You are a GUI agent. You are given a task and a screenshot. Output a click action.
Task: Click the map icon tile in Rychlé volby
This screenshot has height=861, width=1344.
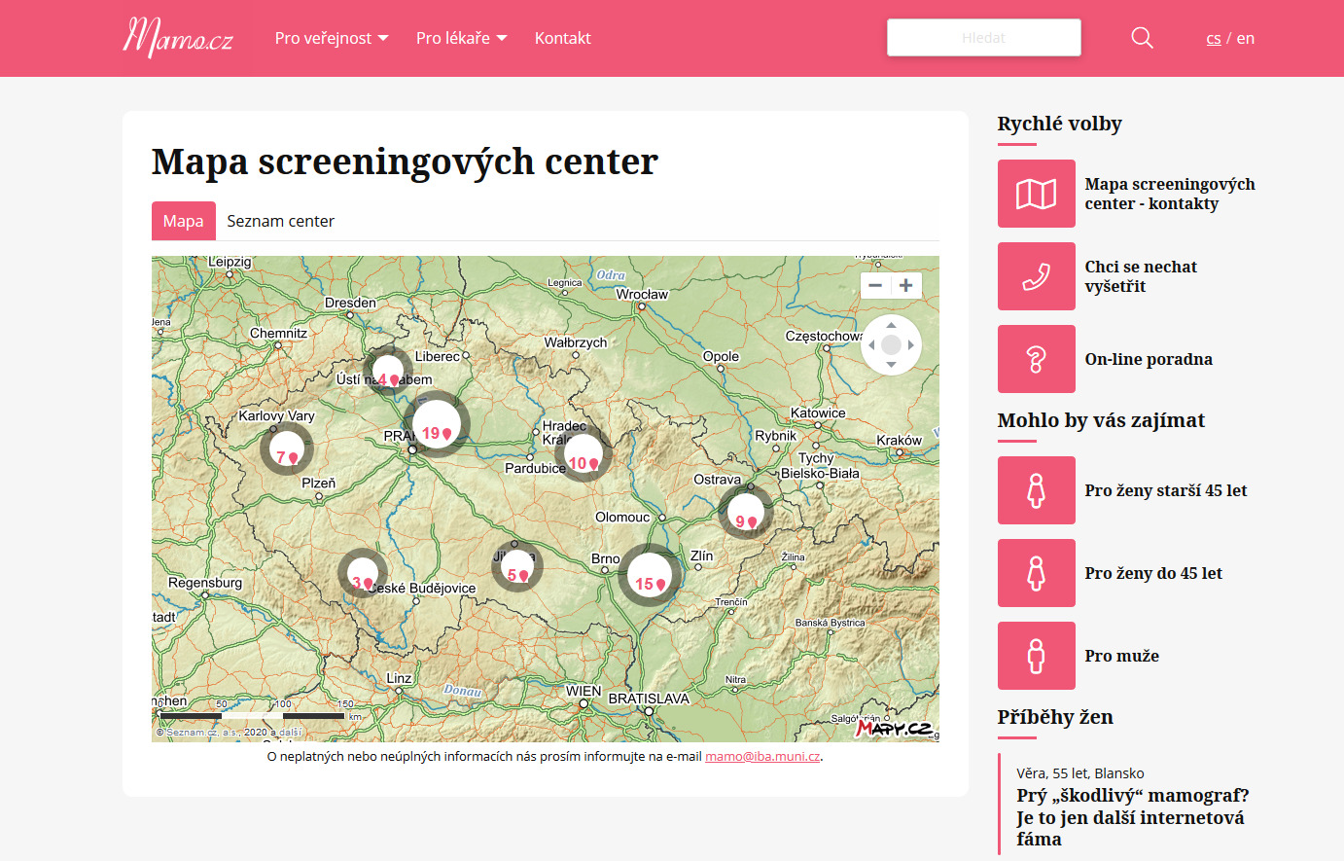click(x=1037, y=194)
